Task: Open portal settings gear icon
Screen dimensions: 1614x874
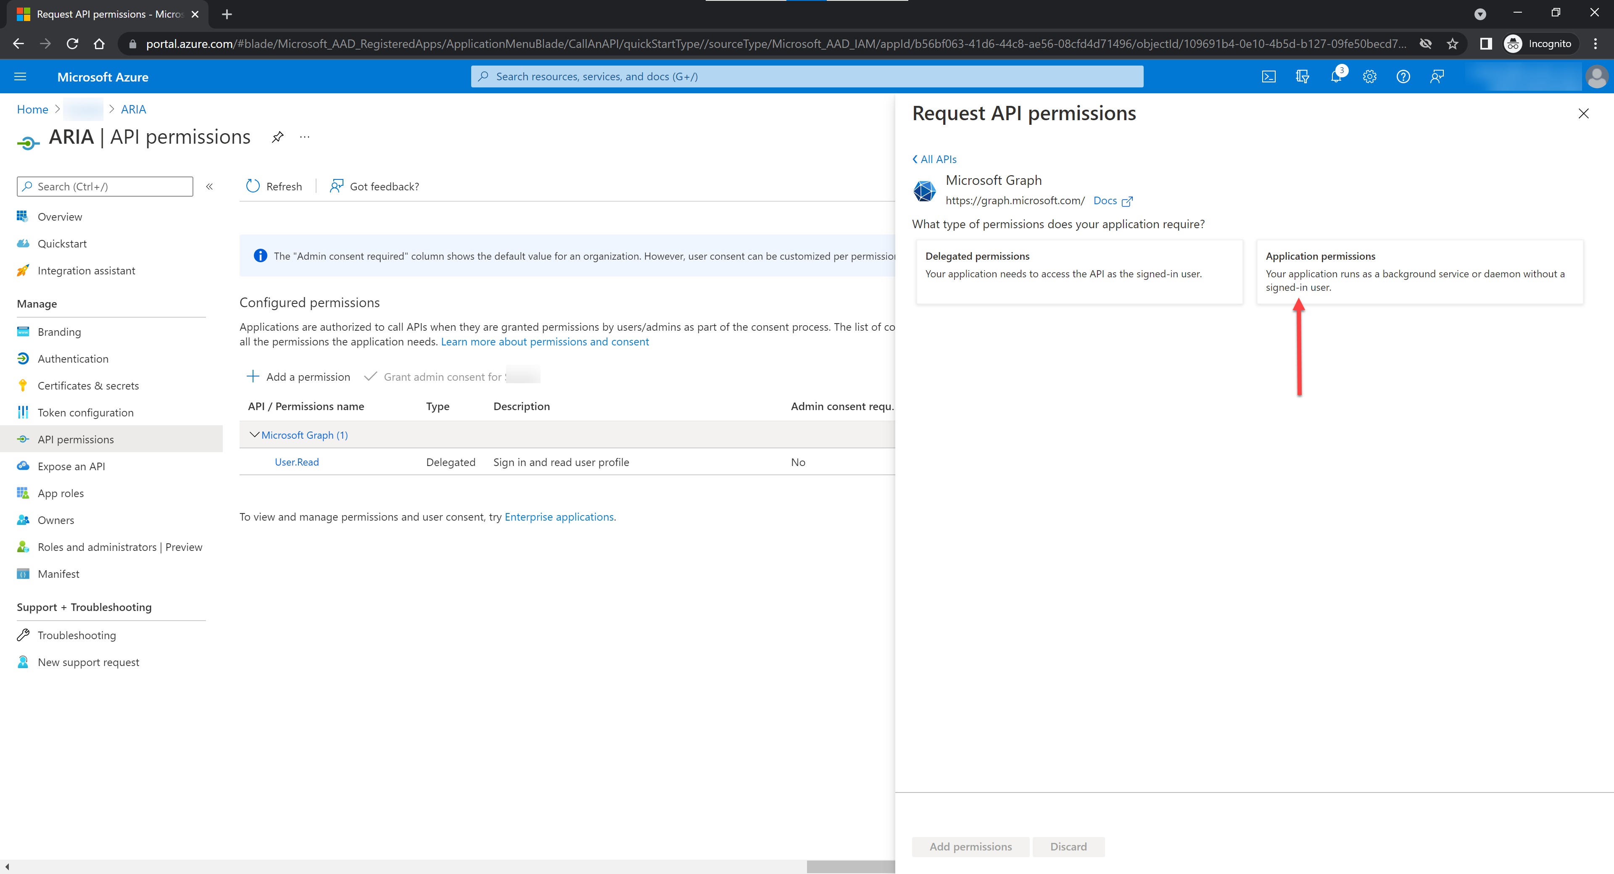Action: coord(1370,76)
